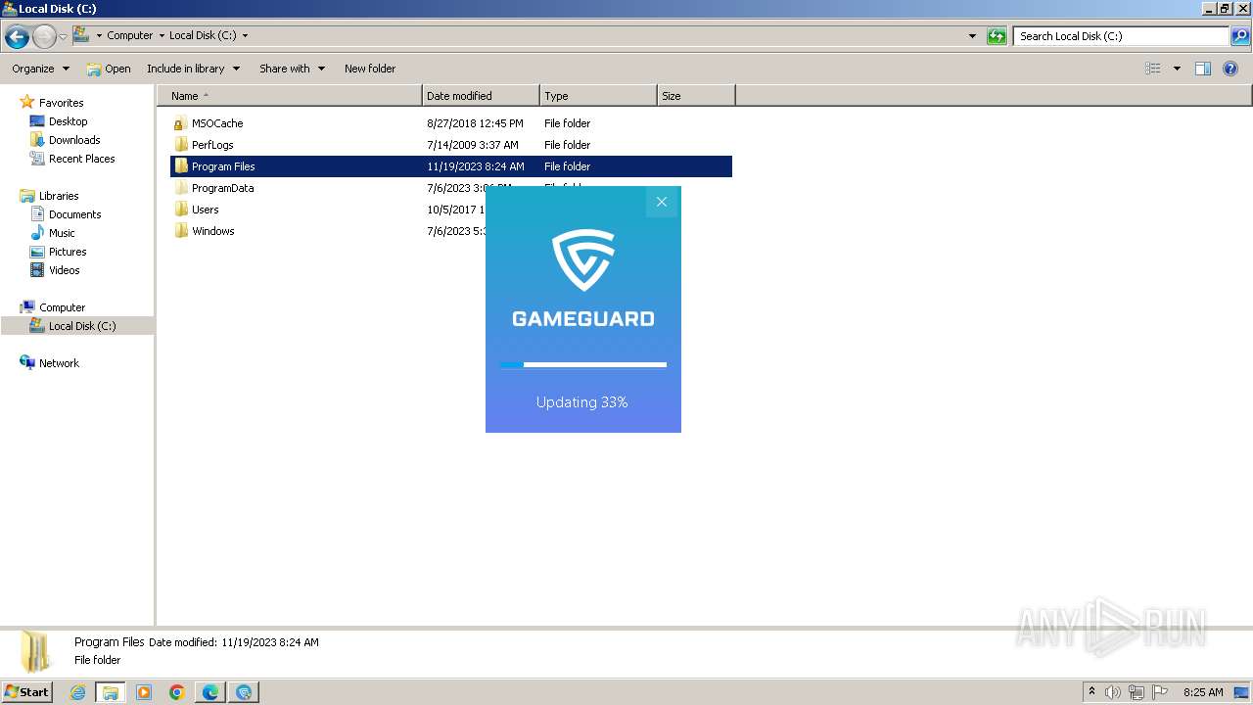Open recent pages dropdown next to Forward
This screenshot has height=705, width=1253.
pyautogui.click(x=63, y=37)
